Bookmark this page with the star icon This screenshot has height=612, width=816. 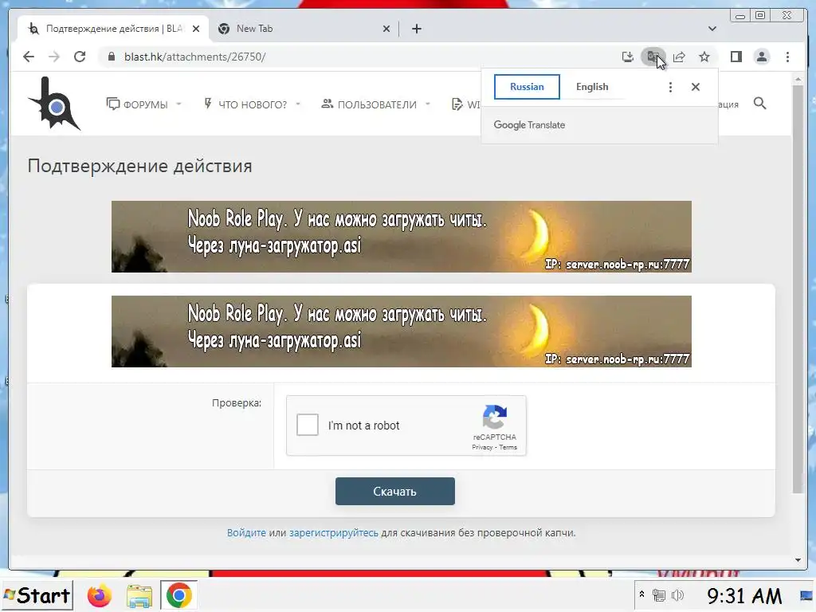click(x=704, y=57)
